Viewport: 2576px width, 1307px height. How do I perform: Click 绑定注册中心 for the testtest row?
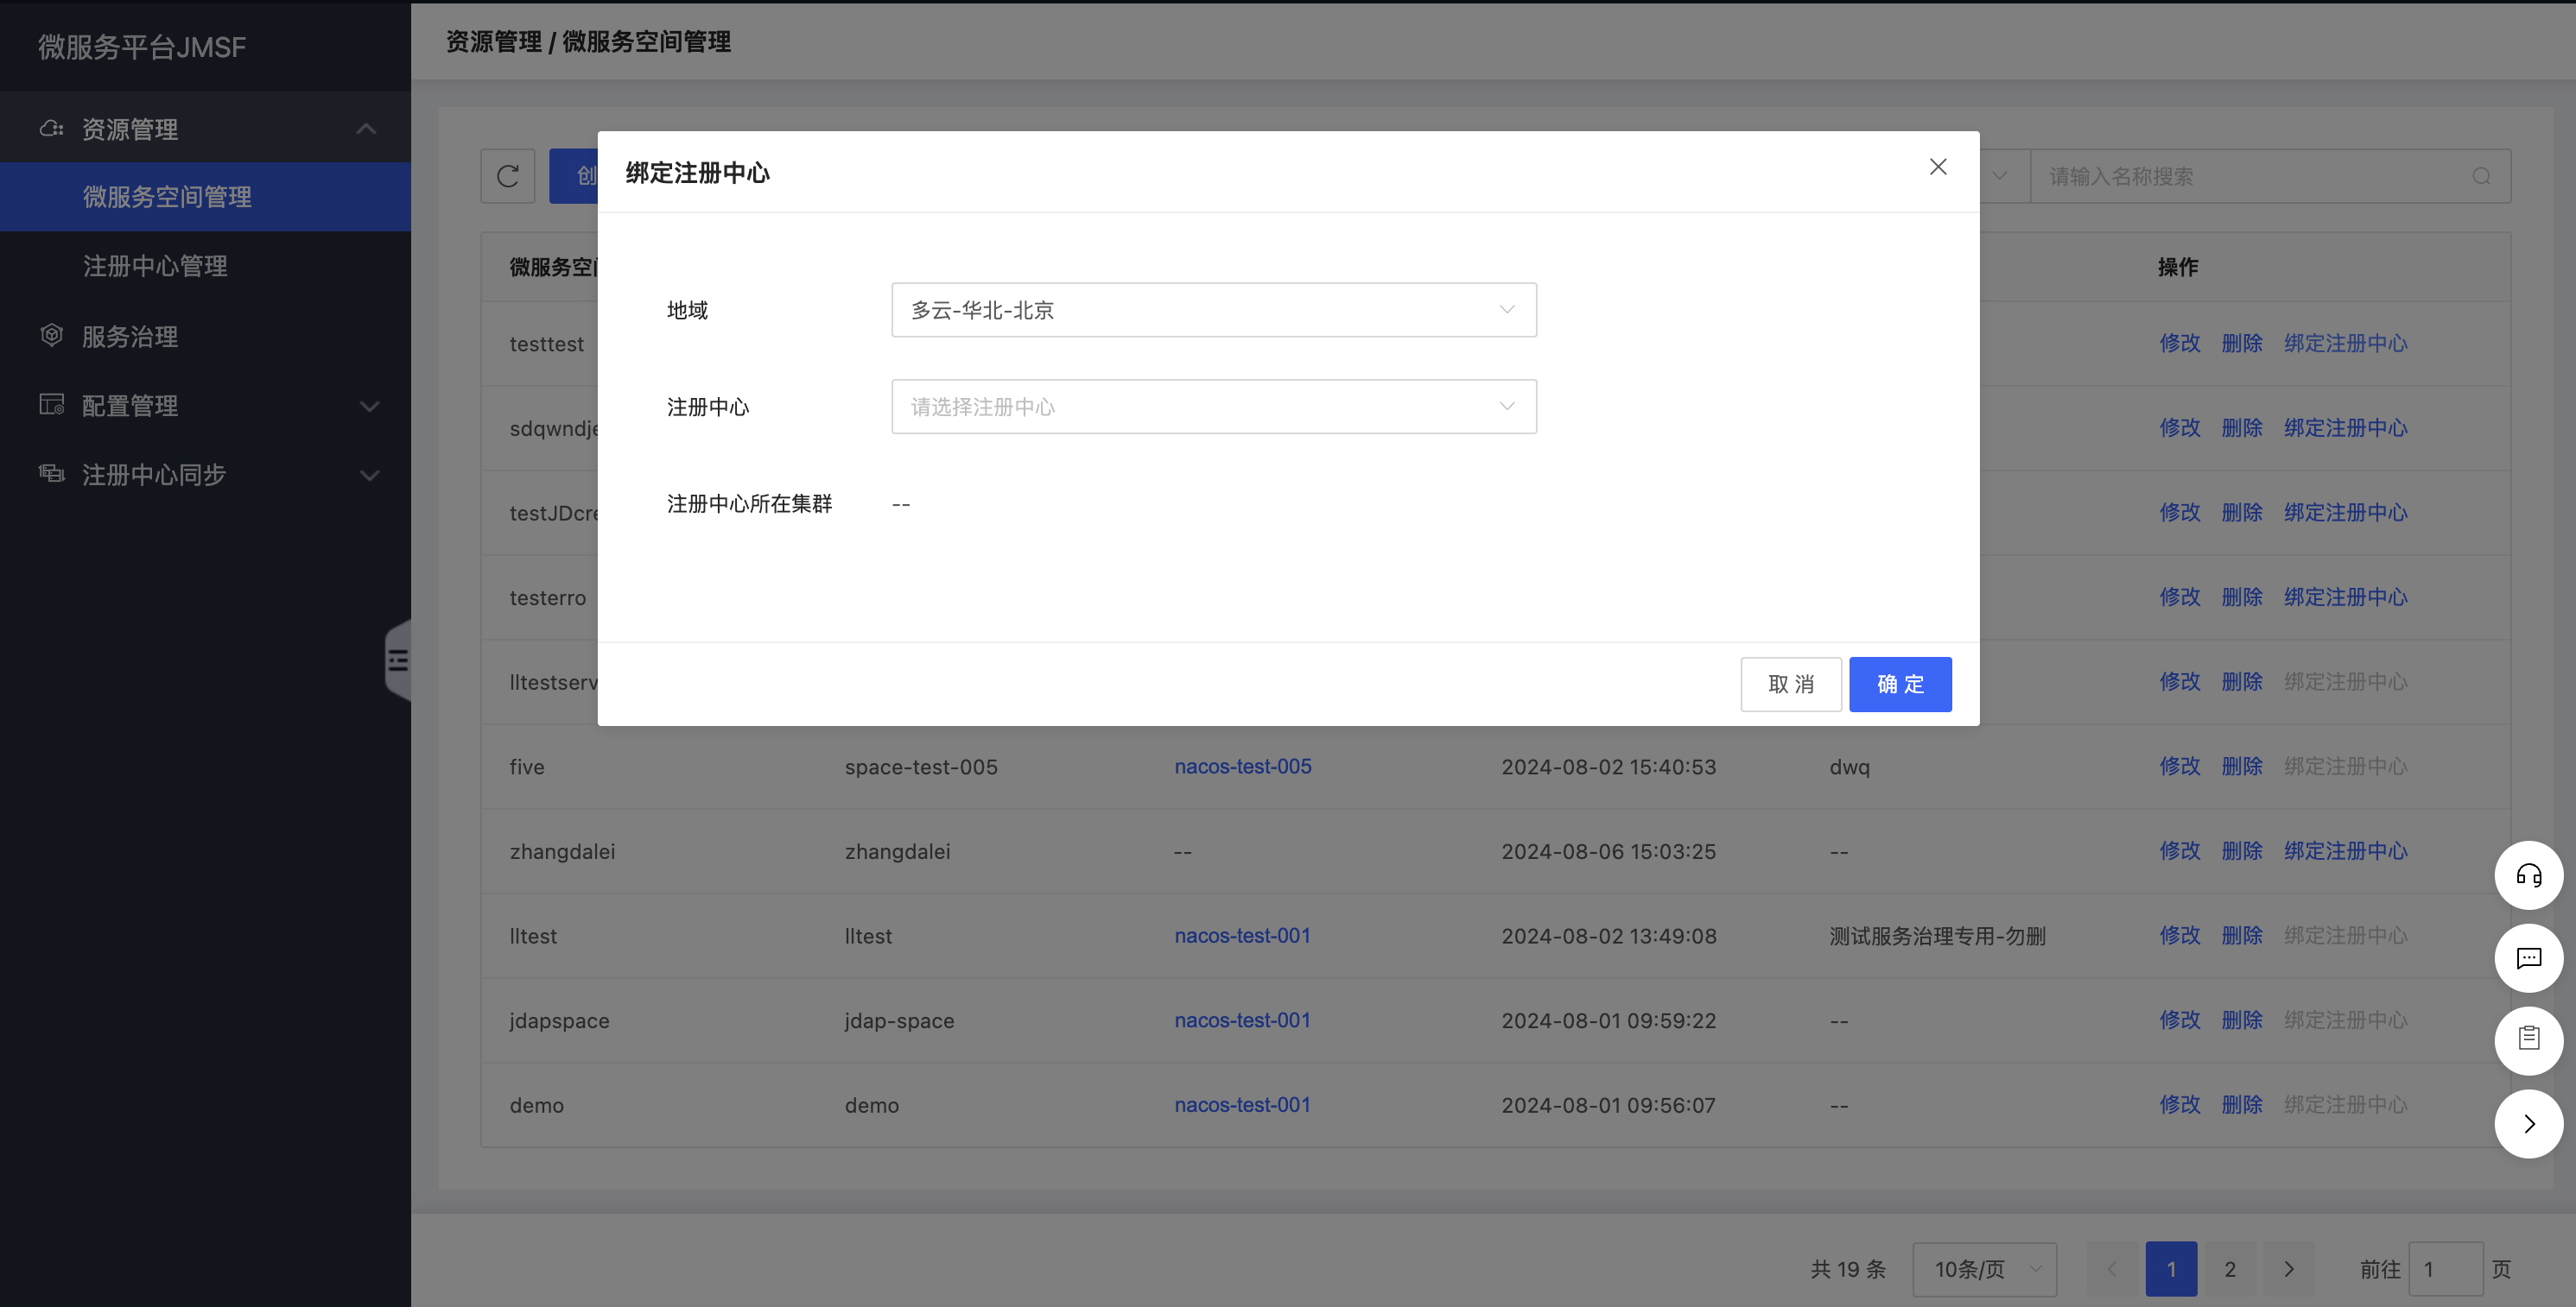pos(2345,343)
